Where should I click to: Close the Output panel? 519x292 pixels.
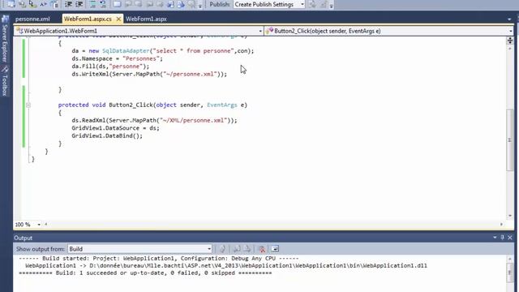pyautogui.click(x=510, y=238)
